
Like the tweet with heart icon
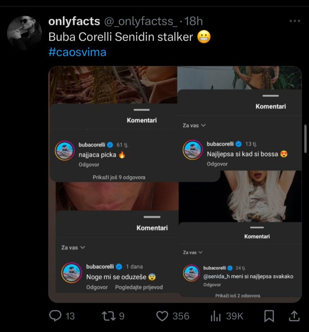pyautogui.click(x=162, y=316)
